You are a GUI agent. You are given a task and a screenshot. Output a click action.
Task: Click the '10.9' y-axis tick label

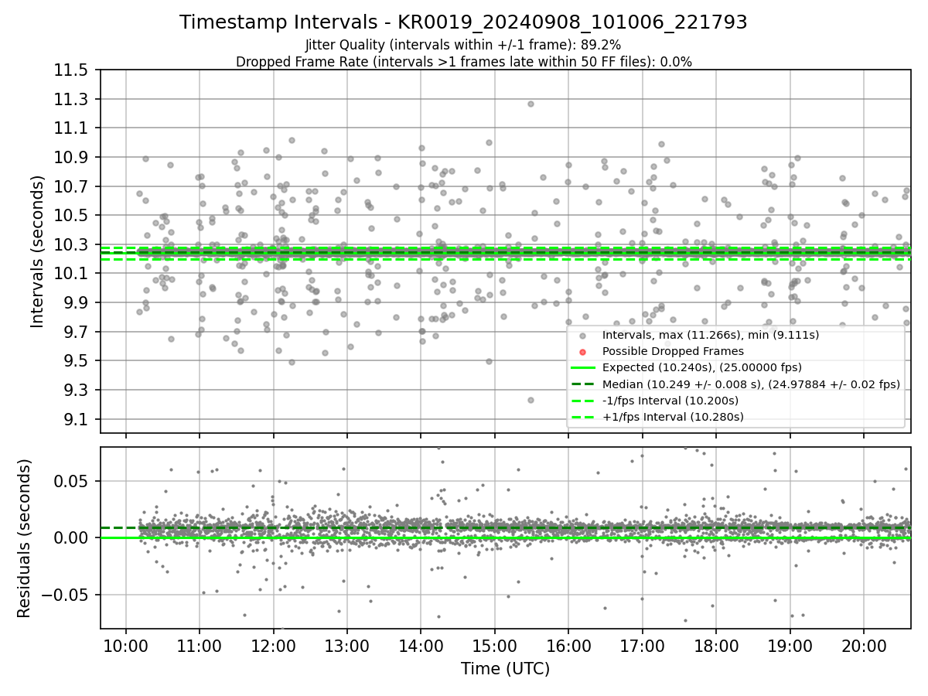[72, 158]
